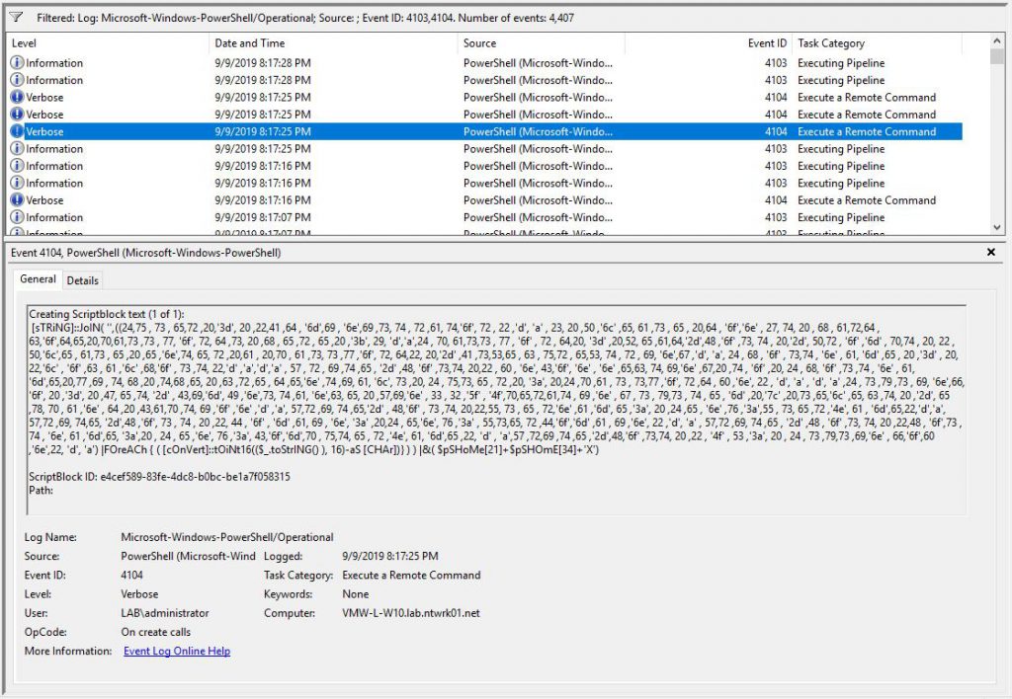Screen dimensions: 1012x699
Task: Select the General tab
Action: pos(38,279)
